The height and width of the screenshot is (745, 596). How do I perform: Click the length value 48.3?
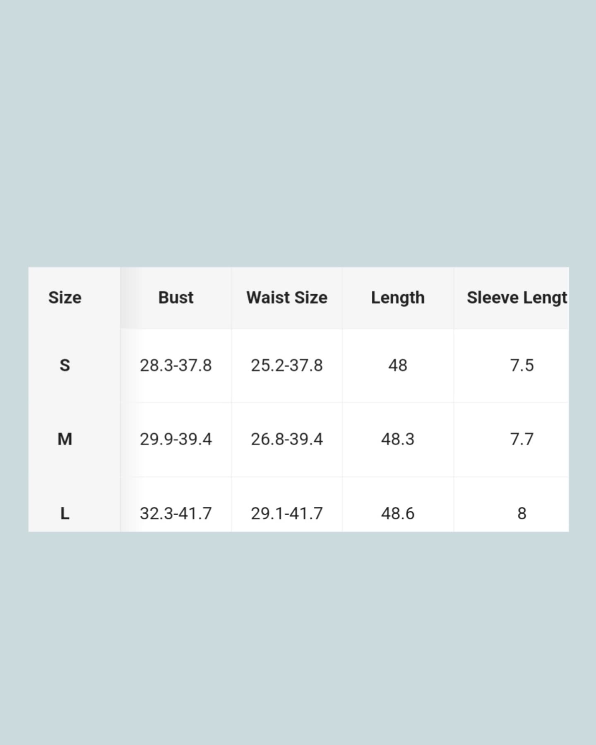click(x=398, y=439)
